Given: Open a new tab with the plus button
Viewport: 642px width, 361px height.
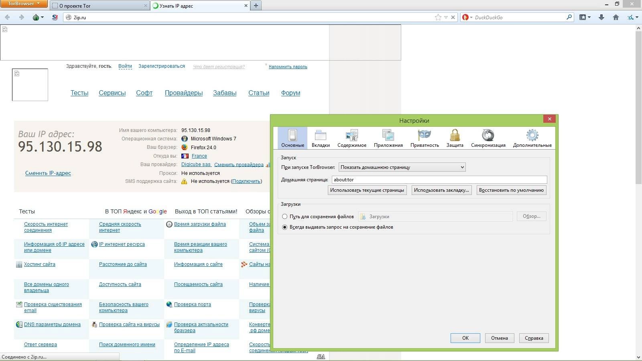Looking at the screenshot, I should point(256,6).
